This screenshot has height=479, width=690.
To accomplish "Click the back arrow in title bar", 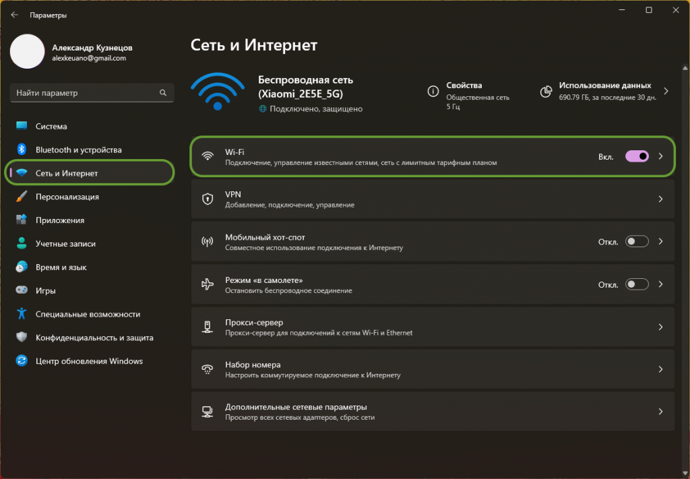I will point(14,15).
